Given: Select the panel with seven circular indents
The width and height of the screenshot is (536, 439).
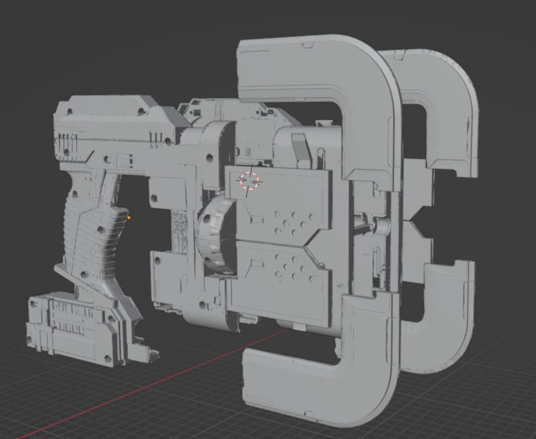Looking at the screenshot, I should pyautogui.click(x=293, y=223).
